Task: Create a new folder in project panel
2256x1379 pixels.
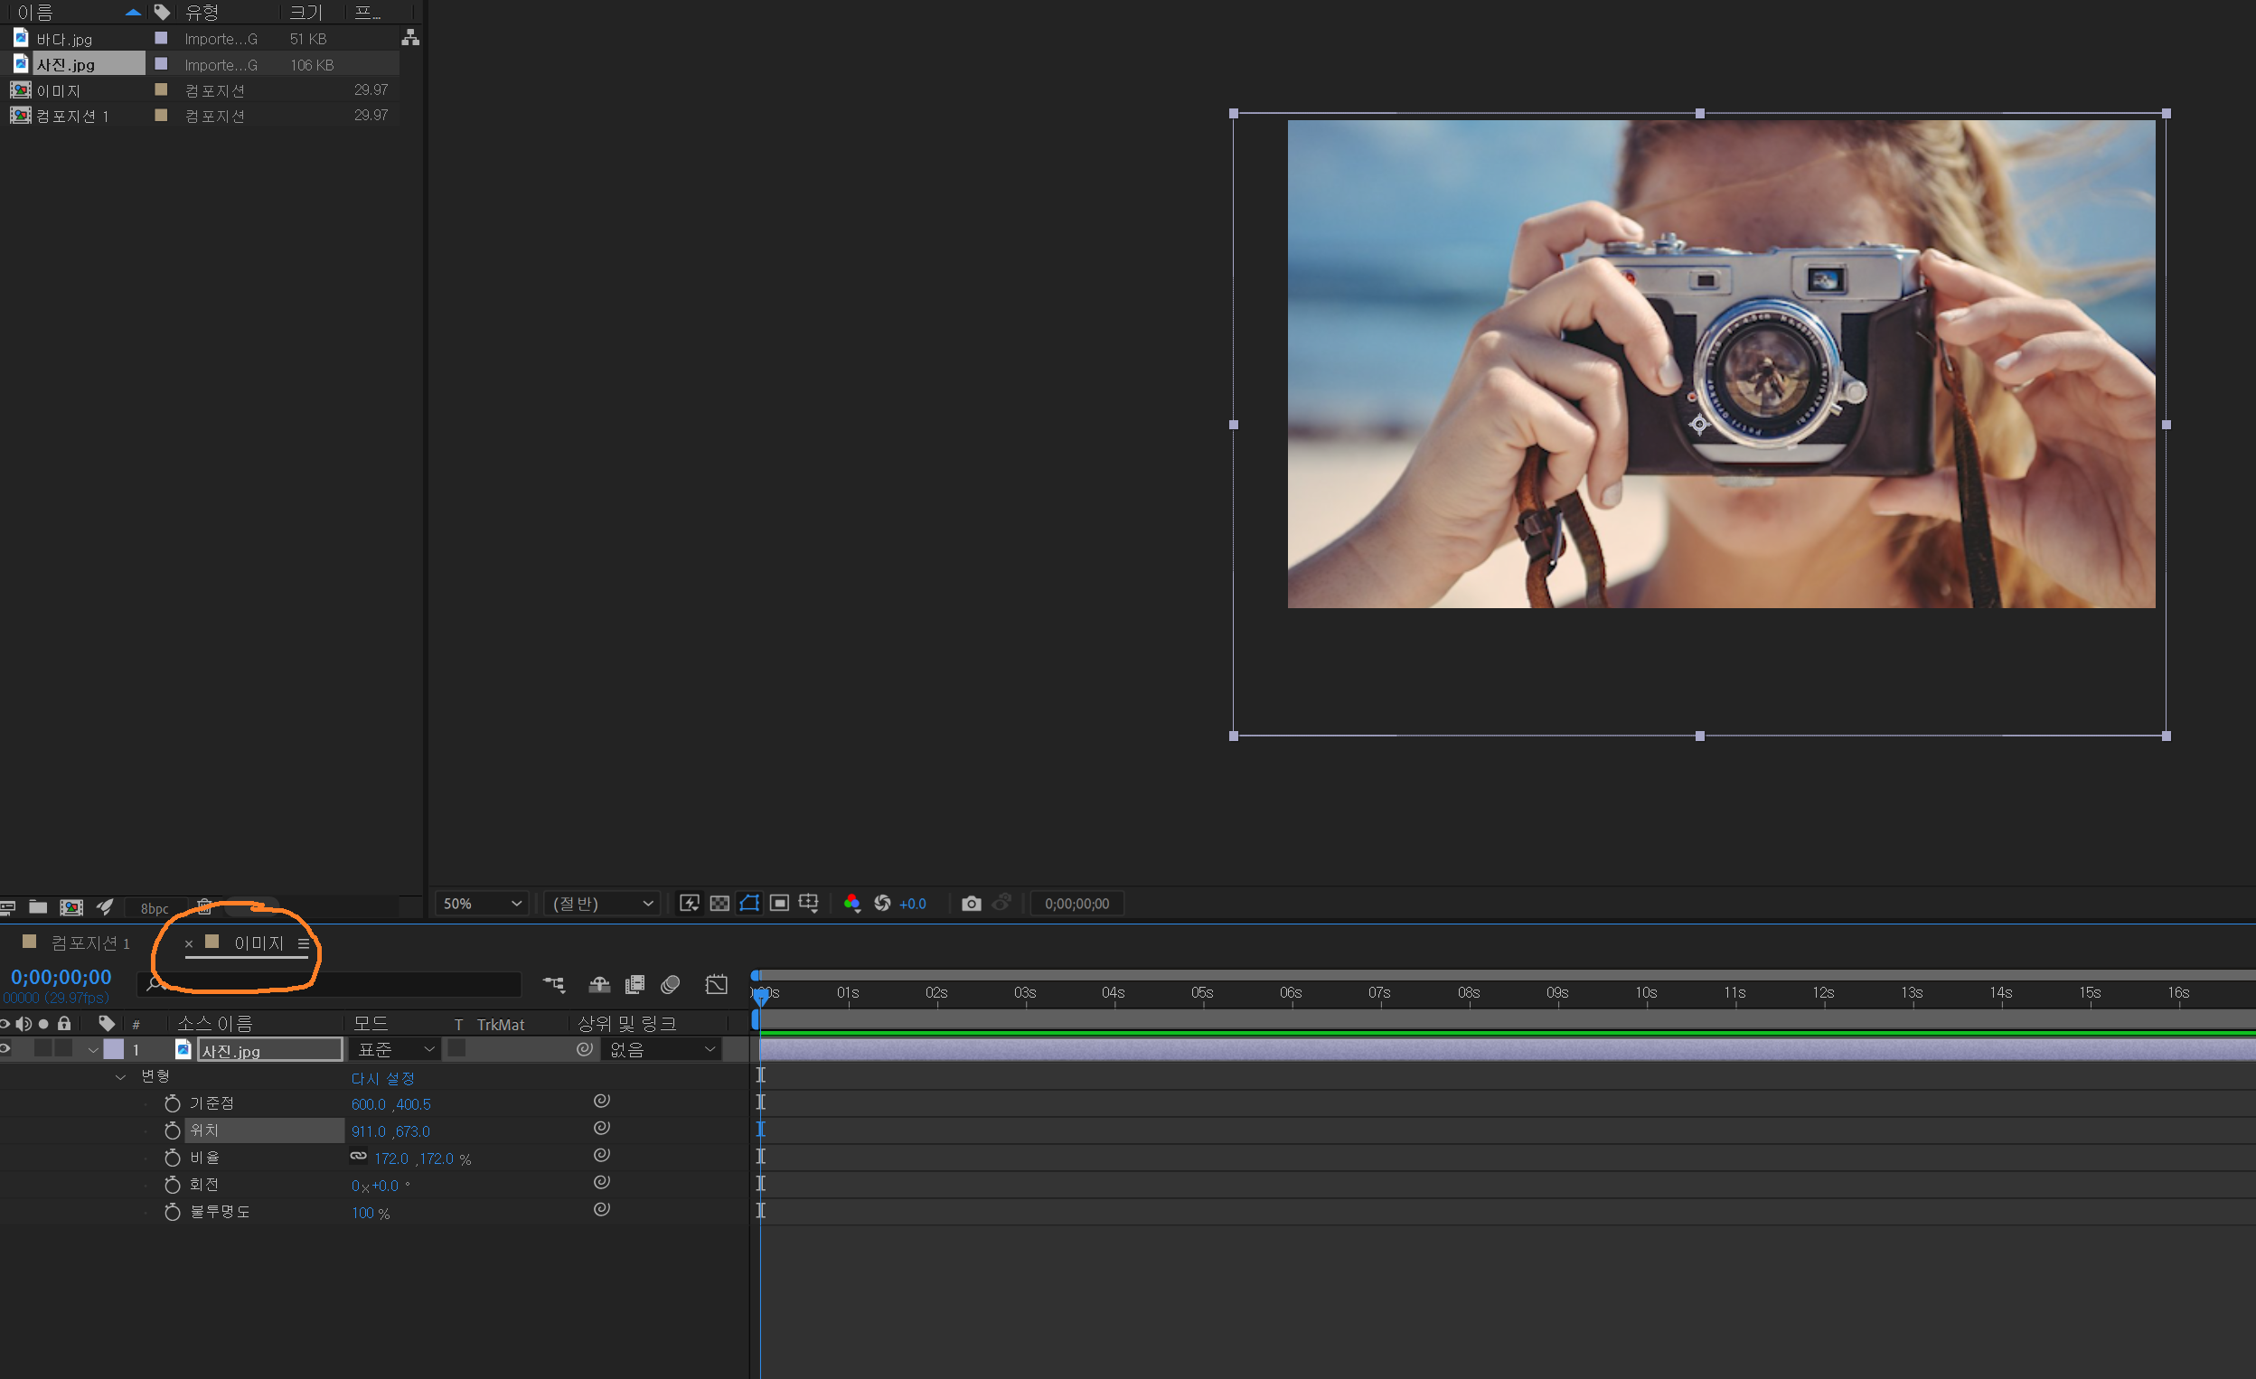Action: click(x=38, y=906)
